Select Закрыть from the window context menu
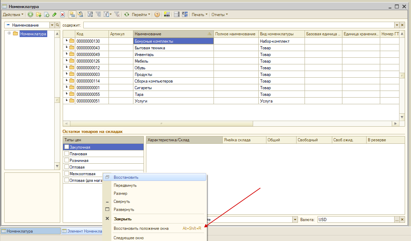The width and height of the screenshot is (411, 241). (x=123, y=219)
